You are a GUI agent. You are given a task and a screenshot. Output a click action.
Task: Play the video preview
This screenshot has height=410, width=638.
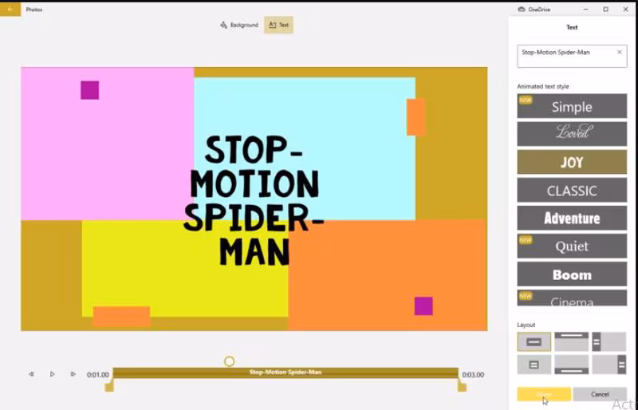click(52, 374)
